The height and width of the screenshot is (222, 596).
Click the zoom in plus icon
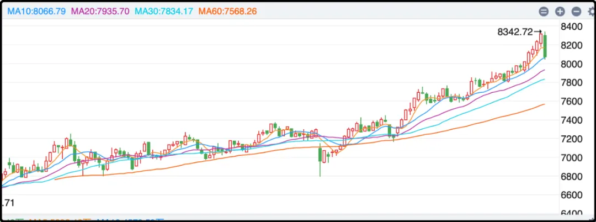pos(560,12)
